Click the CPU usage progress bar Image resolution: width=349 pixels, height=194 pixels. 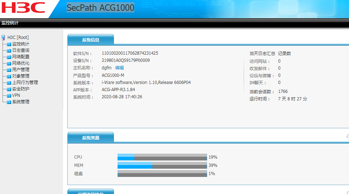pyautogui.click(x=162, y=157)
